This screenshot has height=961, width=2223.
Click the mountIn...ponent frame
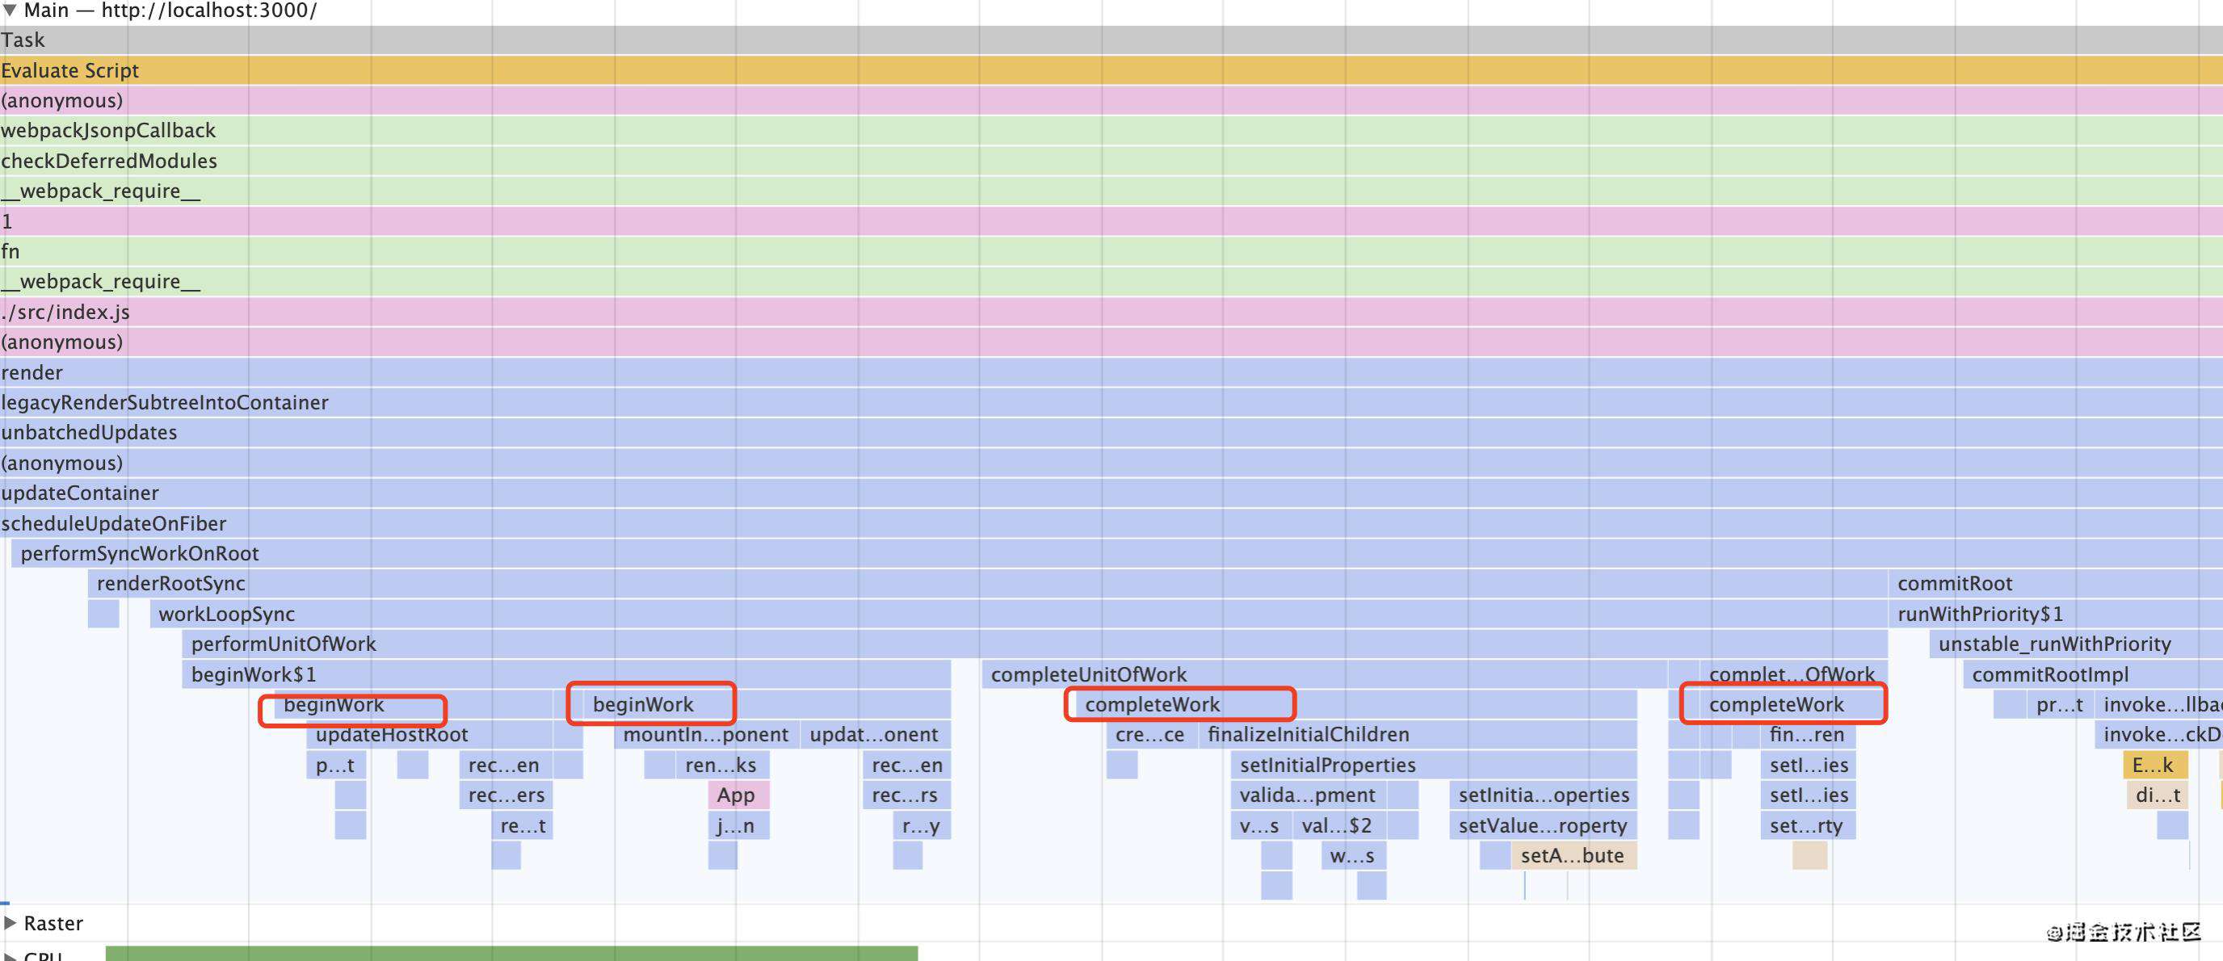tap(707, 735)
